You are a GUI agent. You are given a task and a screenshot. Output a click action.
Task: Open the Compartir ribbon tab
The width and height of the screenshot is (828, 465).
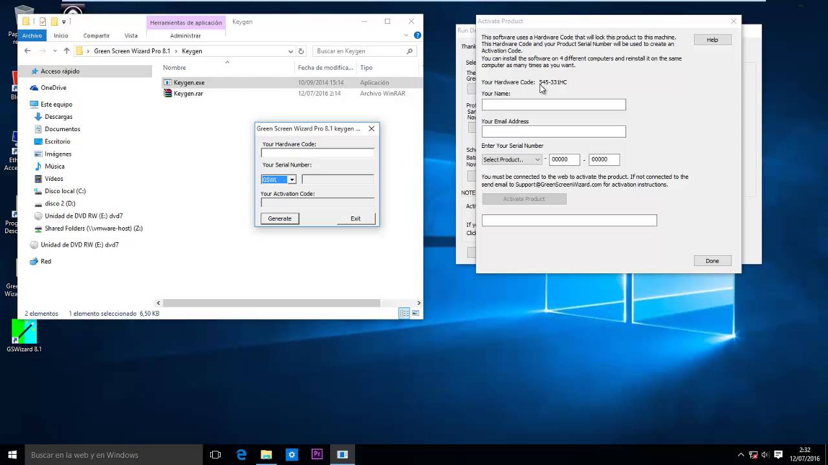(x=96, y=36)
